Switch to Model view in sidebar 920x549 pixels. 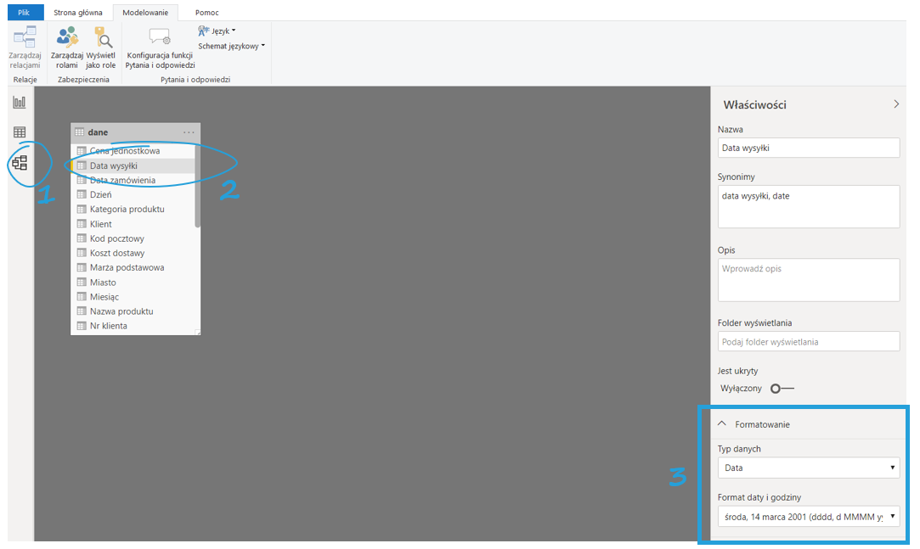[x=20, y=162]
